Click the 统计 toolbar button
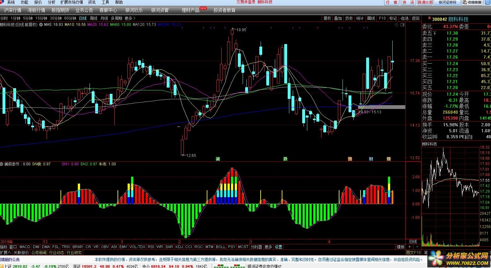Viewport: 491px width, 268px height. [x=360, y=18]
